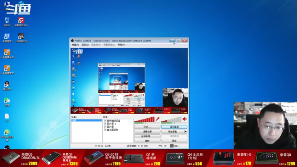Adjust the microphone volume bar slider
Viewport: 297px width, 167px height.
[144, 119]
